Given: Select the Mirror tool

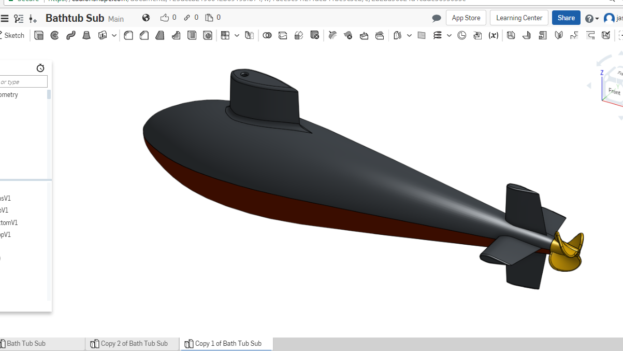Looking at the screenshot, I should pos(250,36).
